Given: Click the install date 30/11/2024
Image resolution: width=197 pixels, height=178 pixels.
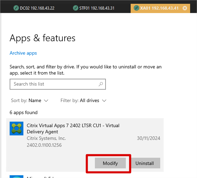Looking at the screenshot, I should [149, 138].
